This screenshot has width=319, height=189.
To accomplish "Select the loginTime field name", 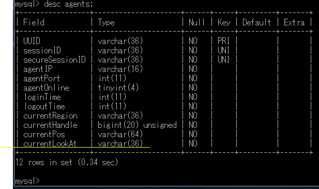I will click(x=42, y=97).
